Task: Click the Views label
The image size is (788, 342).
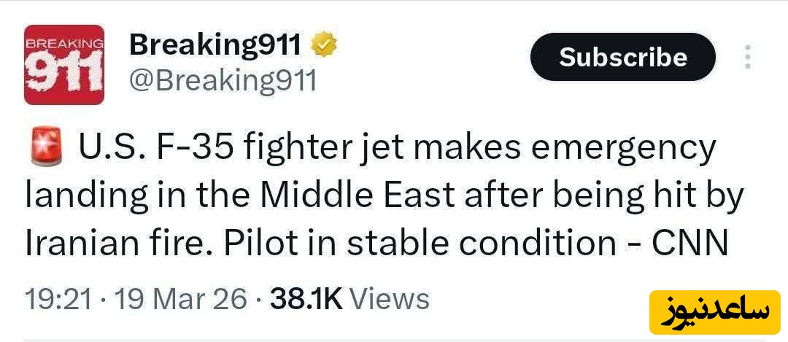Action: [390, 299]
